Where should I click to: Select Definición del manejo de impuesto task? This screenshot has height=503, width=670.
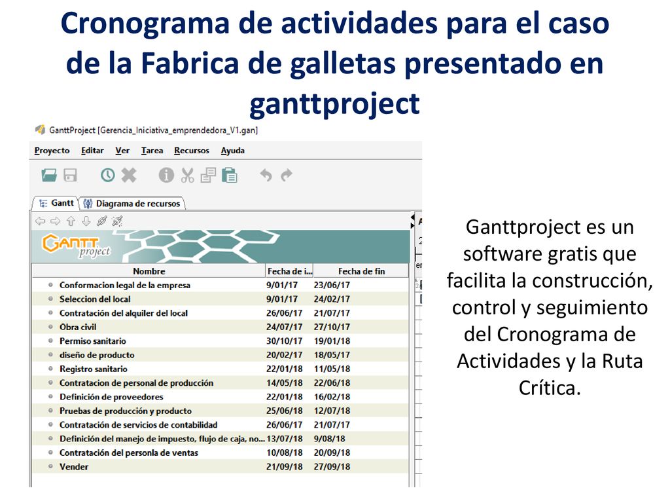coord(162,439)
